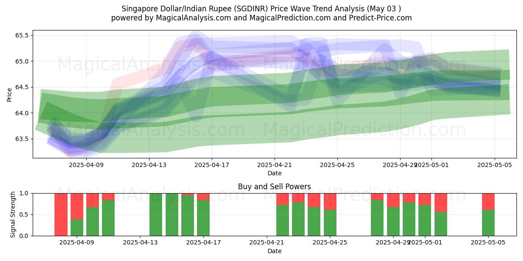523x261 pixels.
Task: Click the fully red first signal bar
Action: 61,214
